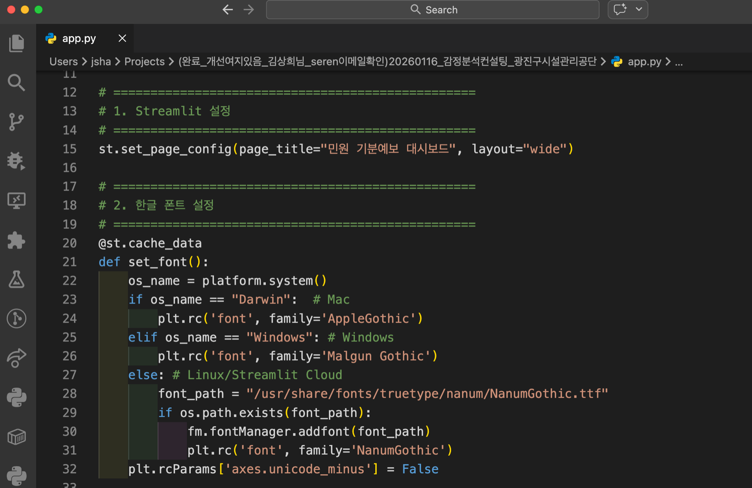Click on the layout="wide" argument
The height and width of the screenshot is (488, 752).
pos(519,149)
